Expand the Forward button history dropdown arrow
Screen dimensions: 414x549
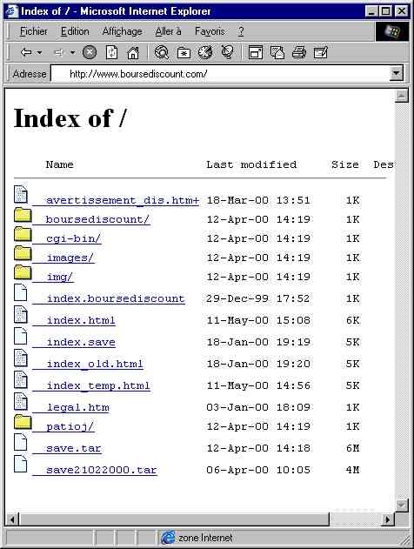tap(72, 52)
